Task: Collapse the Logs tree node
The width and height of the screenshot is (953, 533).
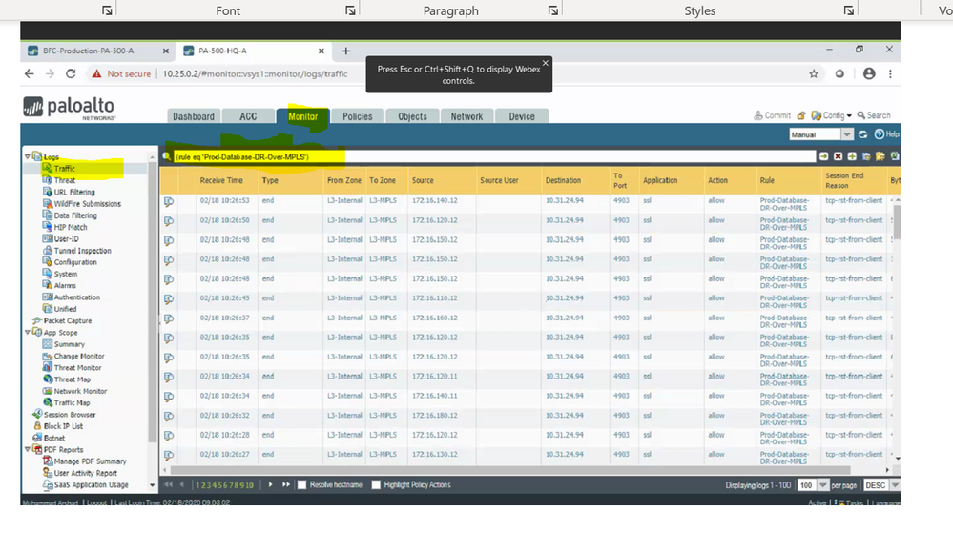Action: point(28,156)
